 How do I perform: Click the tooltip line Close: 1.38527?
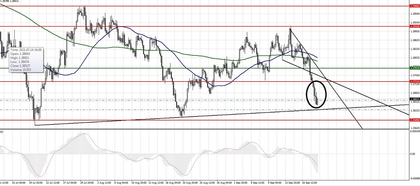click(x=20, y=66)
